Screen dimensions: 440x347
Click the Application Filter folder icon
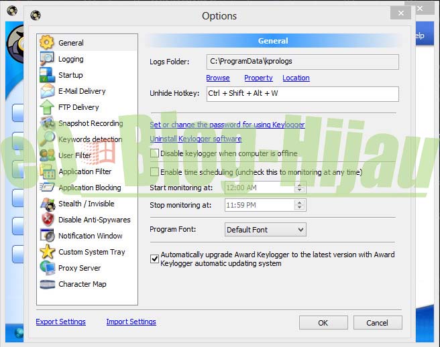[47, 171]
